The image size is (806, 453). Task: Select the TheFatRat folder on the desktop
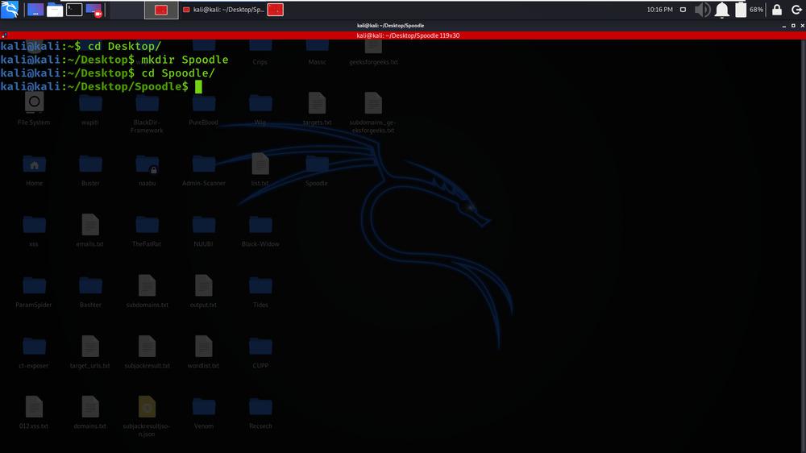click(x=147, y=231)
